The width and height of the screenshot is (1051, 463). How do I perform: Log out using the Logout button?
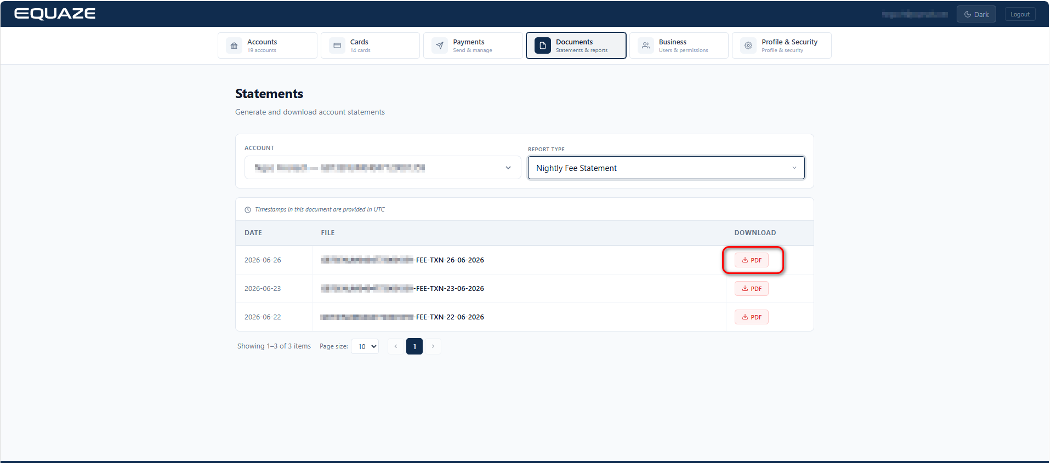coord(1020,14)
